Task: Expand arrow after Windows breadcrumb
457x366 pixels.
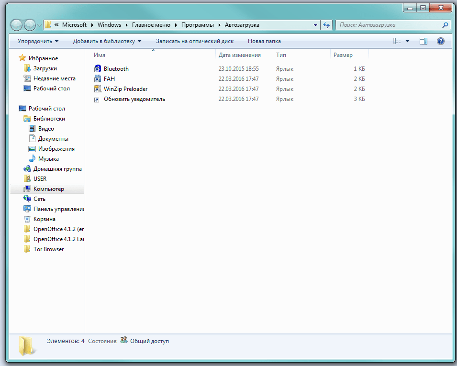Action: [127, 25]
